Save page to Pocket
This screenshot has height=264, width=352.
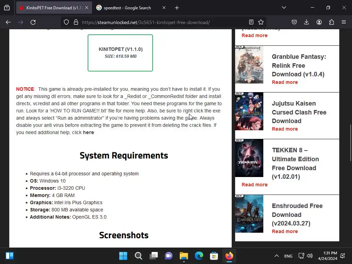pyautogui.click(x=294, y=22)
